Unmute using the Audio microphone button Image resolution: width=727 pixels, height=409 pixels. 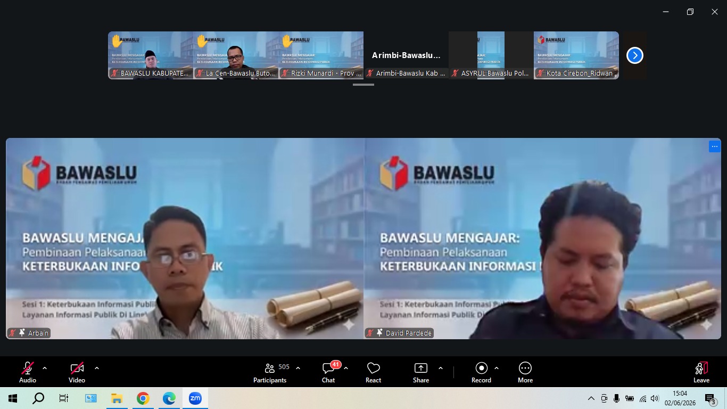[x=28, y=372]
